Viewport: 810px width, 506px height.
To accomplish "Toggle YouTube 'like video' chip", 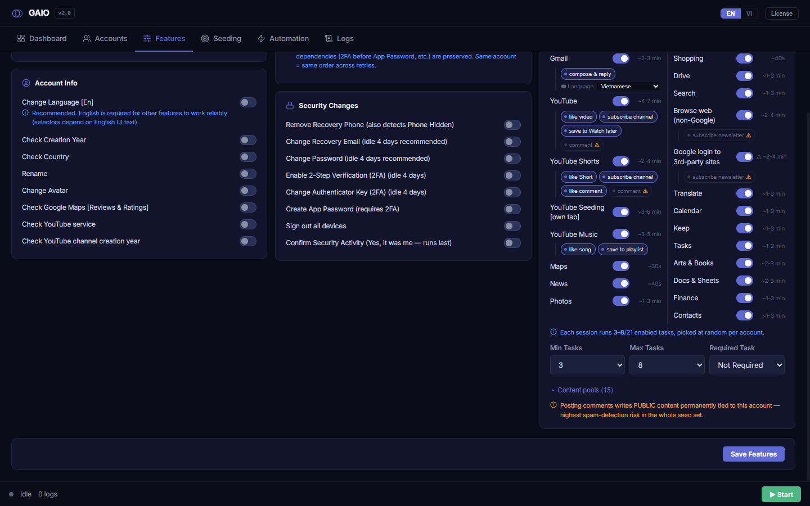I will pos(579,117).
